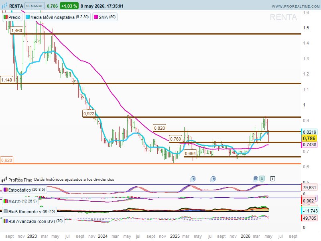Click the +1,03 % change badge

click(69, 6)
